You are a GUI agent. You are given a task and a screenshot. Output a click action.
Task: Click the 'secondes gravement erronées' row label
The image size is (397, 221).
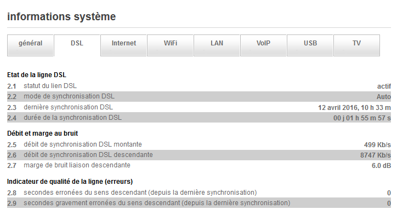click(x=156, y=203)
